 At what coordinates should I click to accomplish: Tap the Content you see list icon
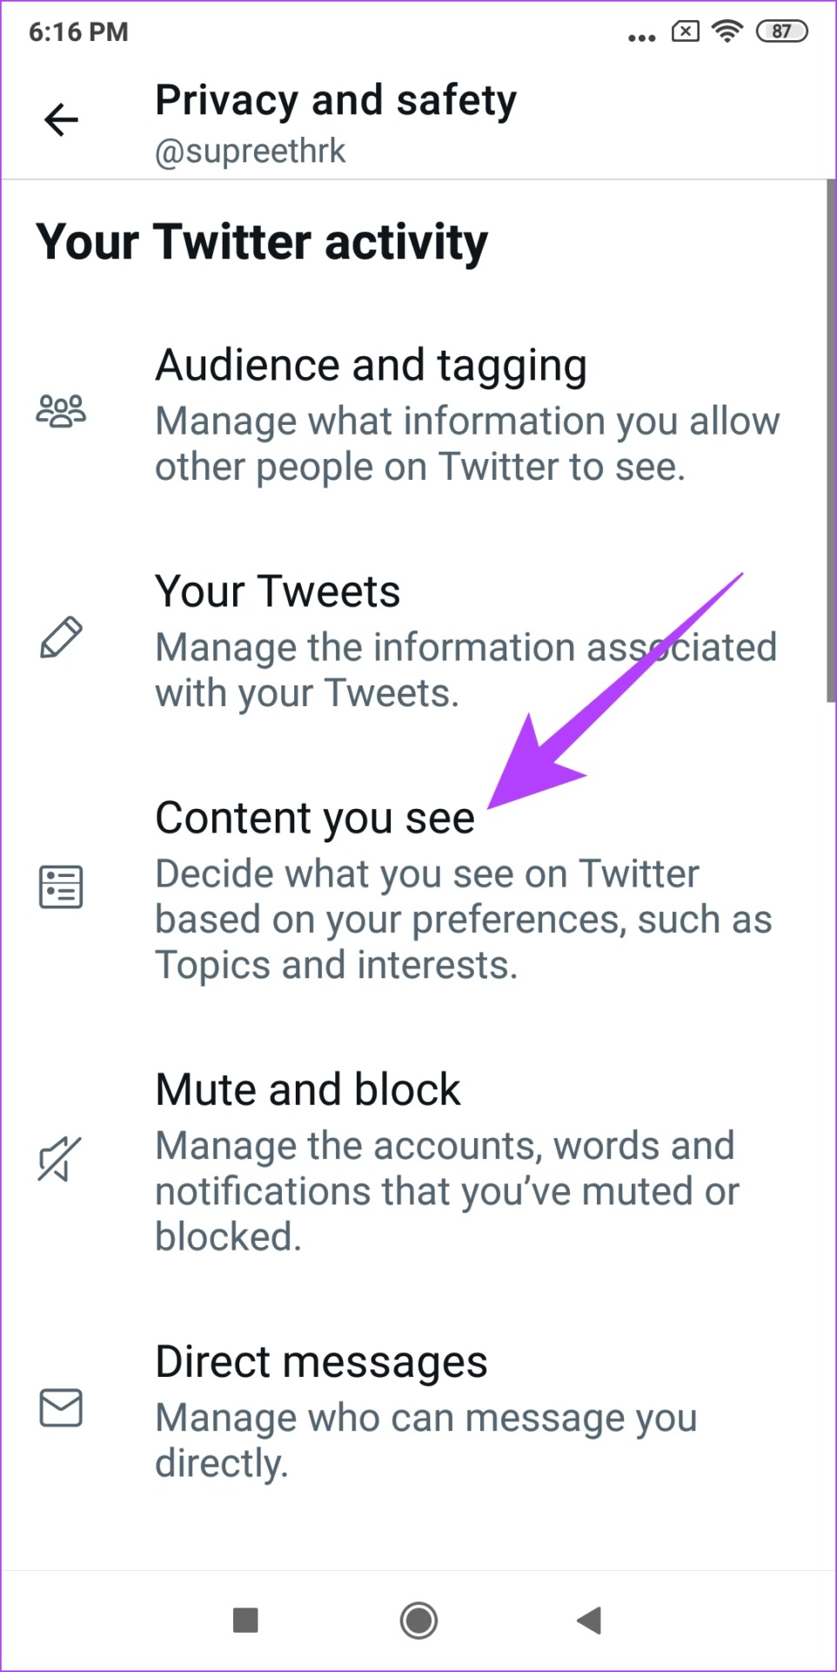(x=61, y=887)
